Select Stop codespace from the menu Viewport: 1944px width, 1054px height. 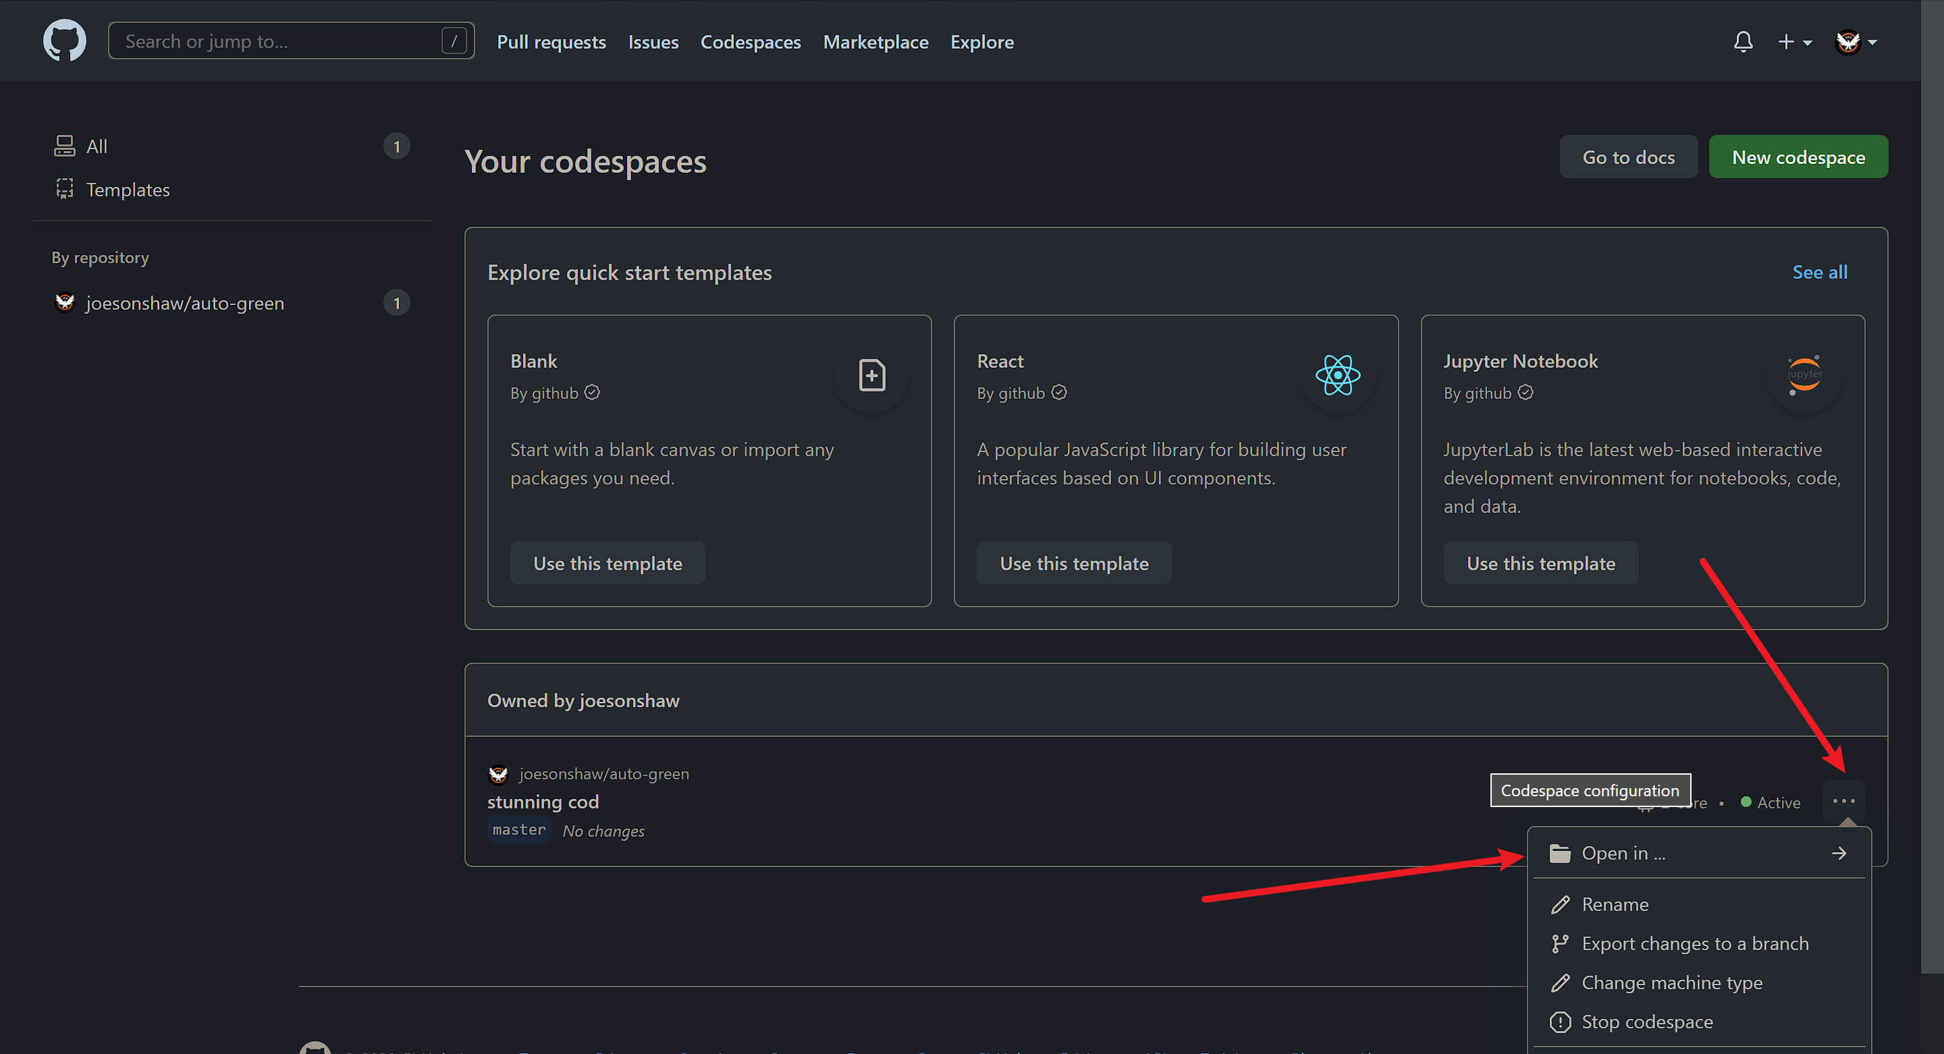(x=1699, y=1022)
